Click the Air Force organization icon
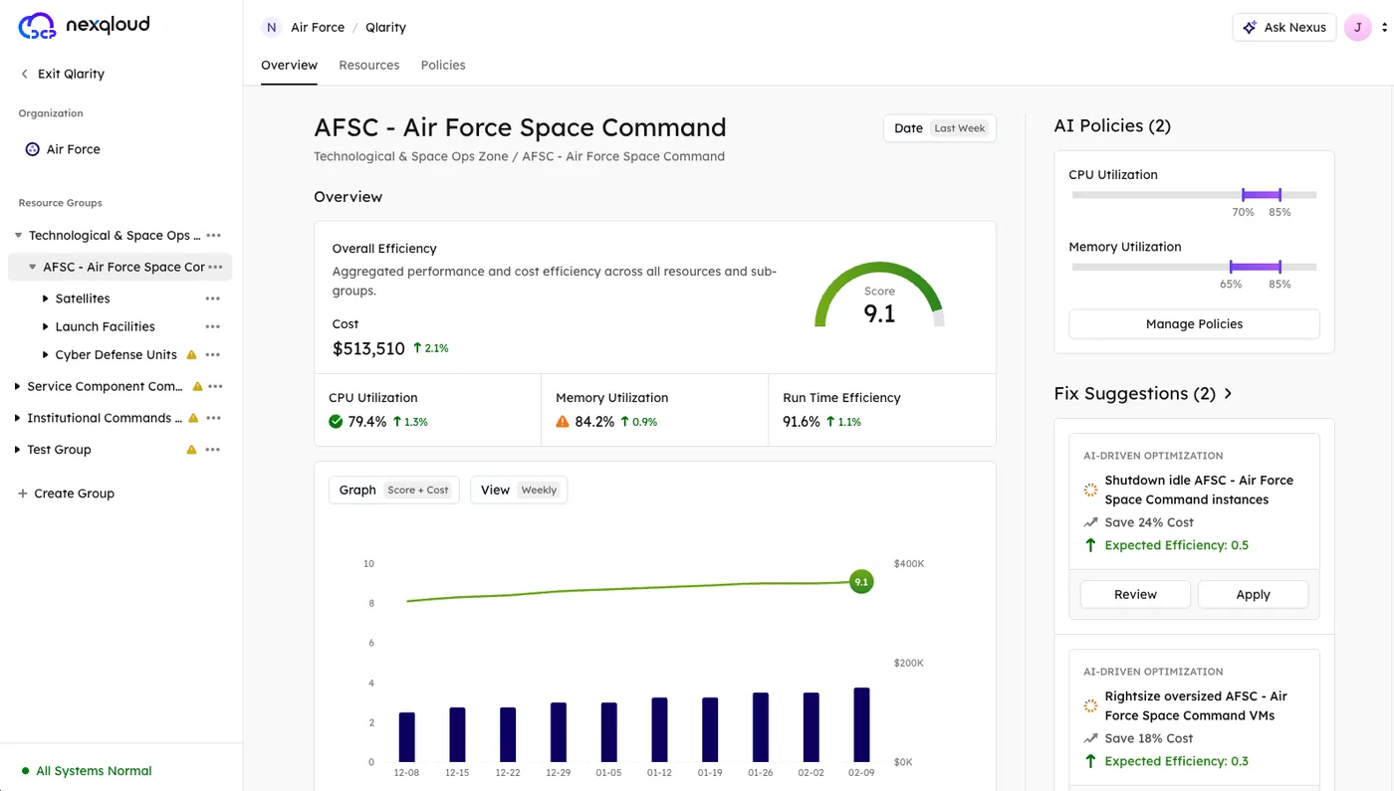This screenshot has height=791, width=1394. pos(32,149)
